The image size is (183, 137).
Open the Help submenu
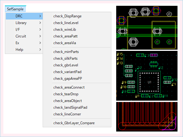pyautogui.click(x=19, y=50)
